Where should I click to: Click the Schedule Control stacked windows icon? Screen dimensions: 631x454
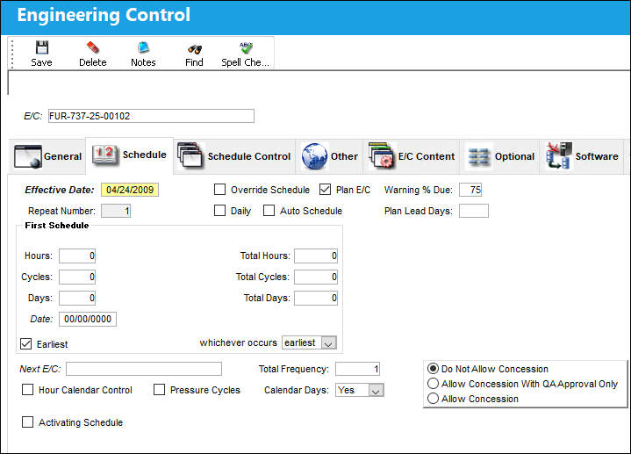click(x=190, y=155)
